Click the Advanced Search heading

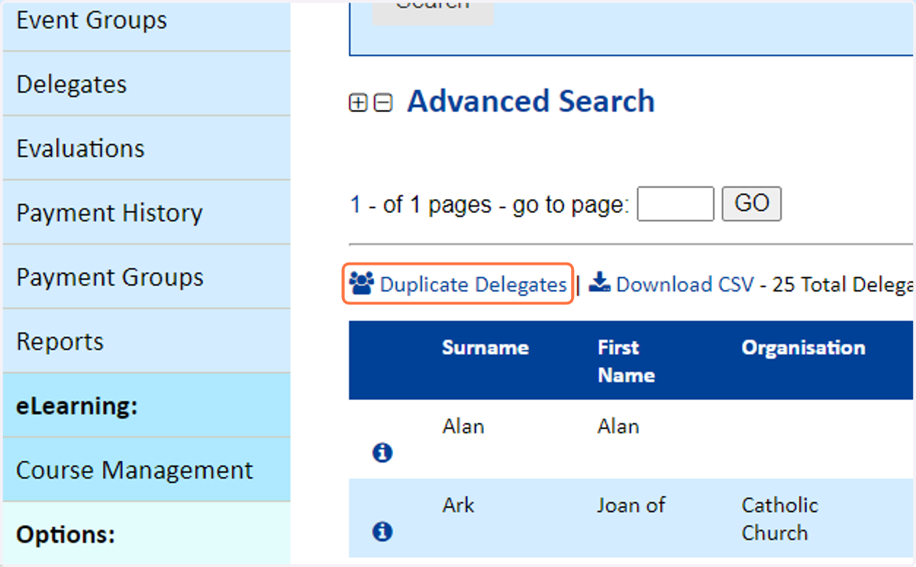[x=531, y=101]
